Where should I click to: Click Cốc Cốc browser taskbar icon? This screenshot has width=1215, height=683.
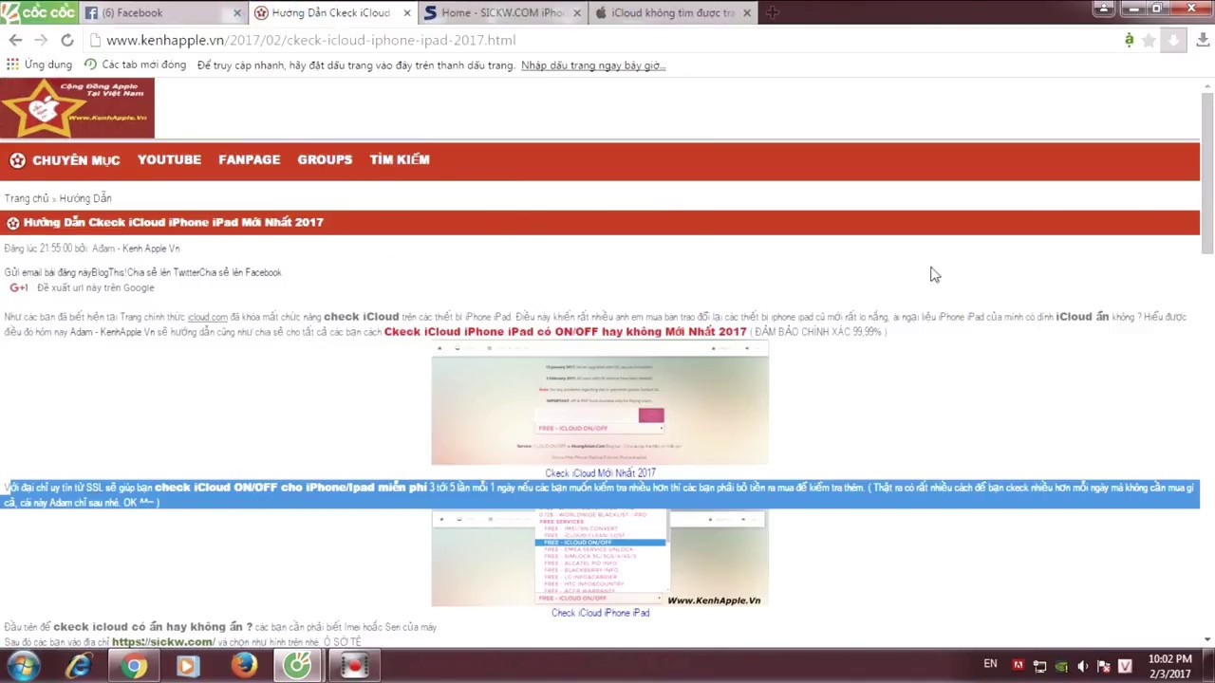point(298,666)
